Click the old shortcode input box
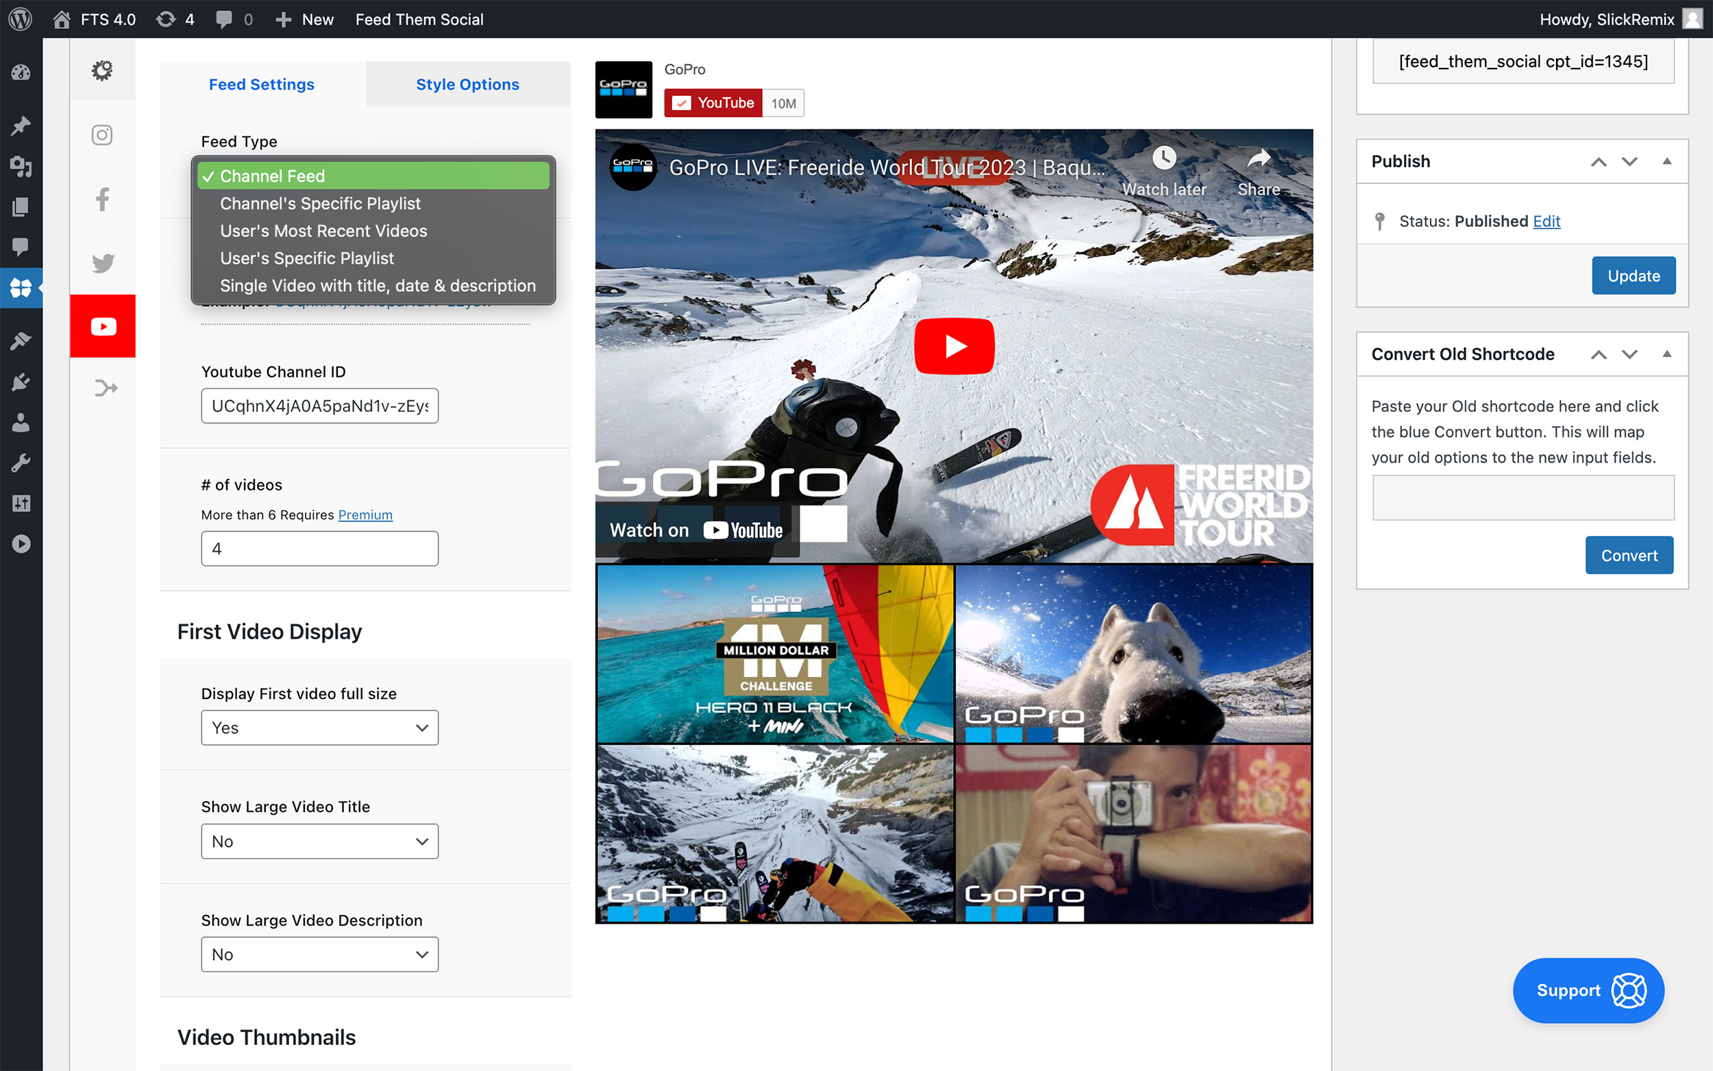Image resolution: width=1713 pixels, height=1071 pixels. click(x=1523, y=498)
